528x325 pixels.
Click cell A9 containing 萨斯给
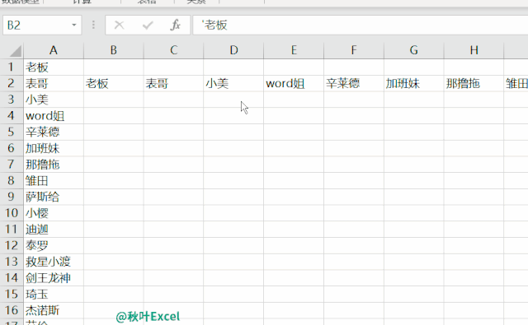(54, 197)
